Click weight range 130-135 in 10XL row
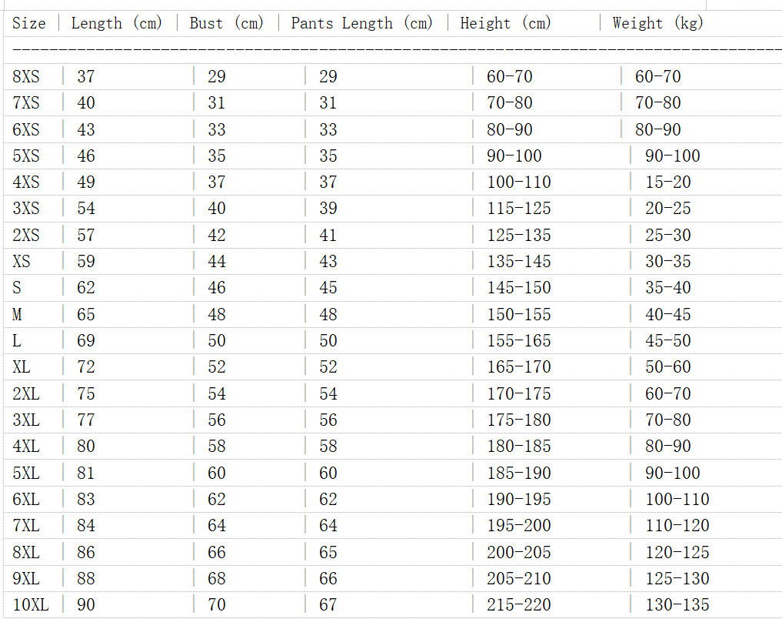The image size is (782, 619). pyautogui.click(x=677, y=605)
